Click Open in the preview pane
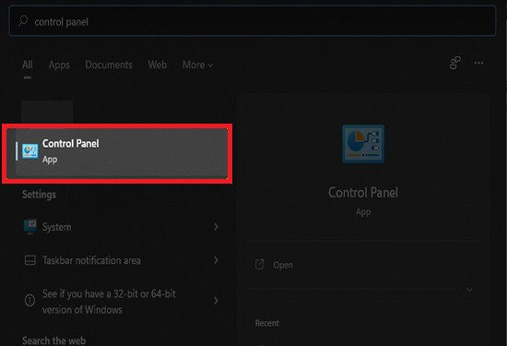 pos(283,265)
